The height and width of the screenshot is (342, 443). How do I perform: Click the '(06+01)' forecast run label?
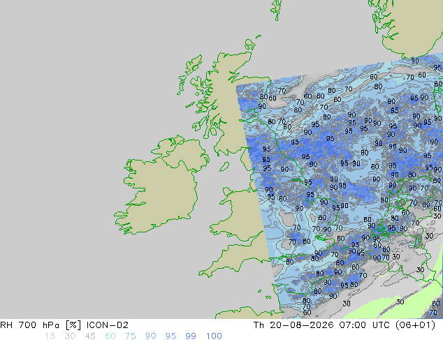pos(415,325)
